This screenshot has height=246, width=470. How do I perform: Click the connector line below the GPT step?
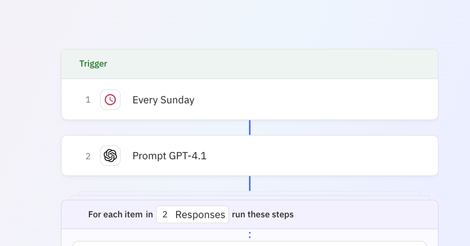pyautogui.click(x=249, y=184)
